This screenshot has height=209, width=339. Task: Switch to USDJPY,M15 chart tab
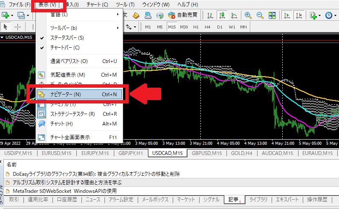tap(18, 153)
